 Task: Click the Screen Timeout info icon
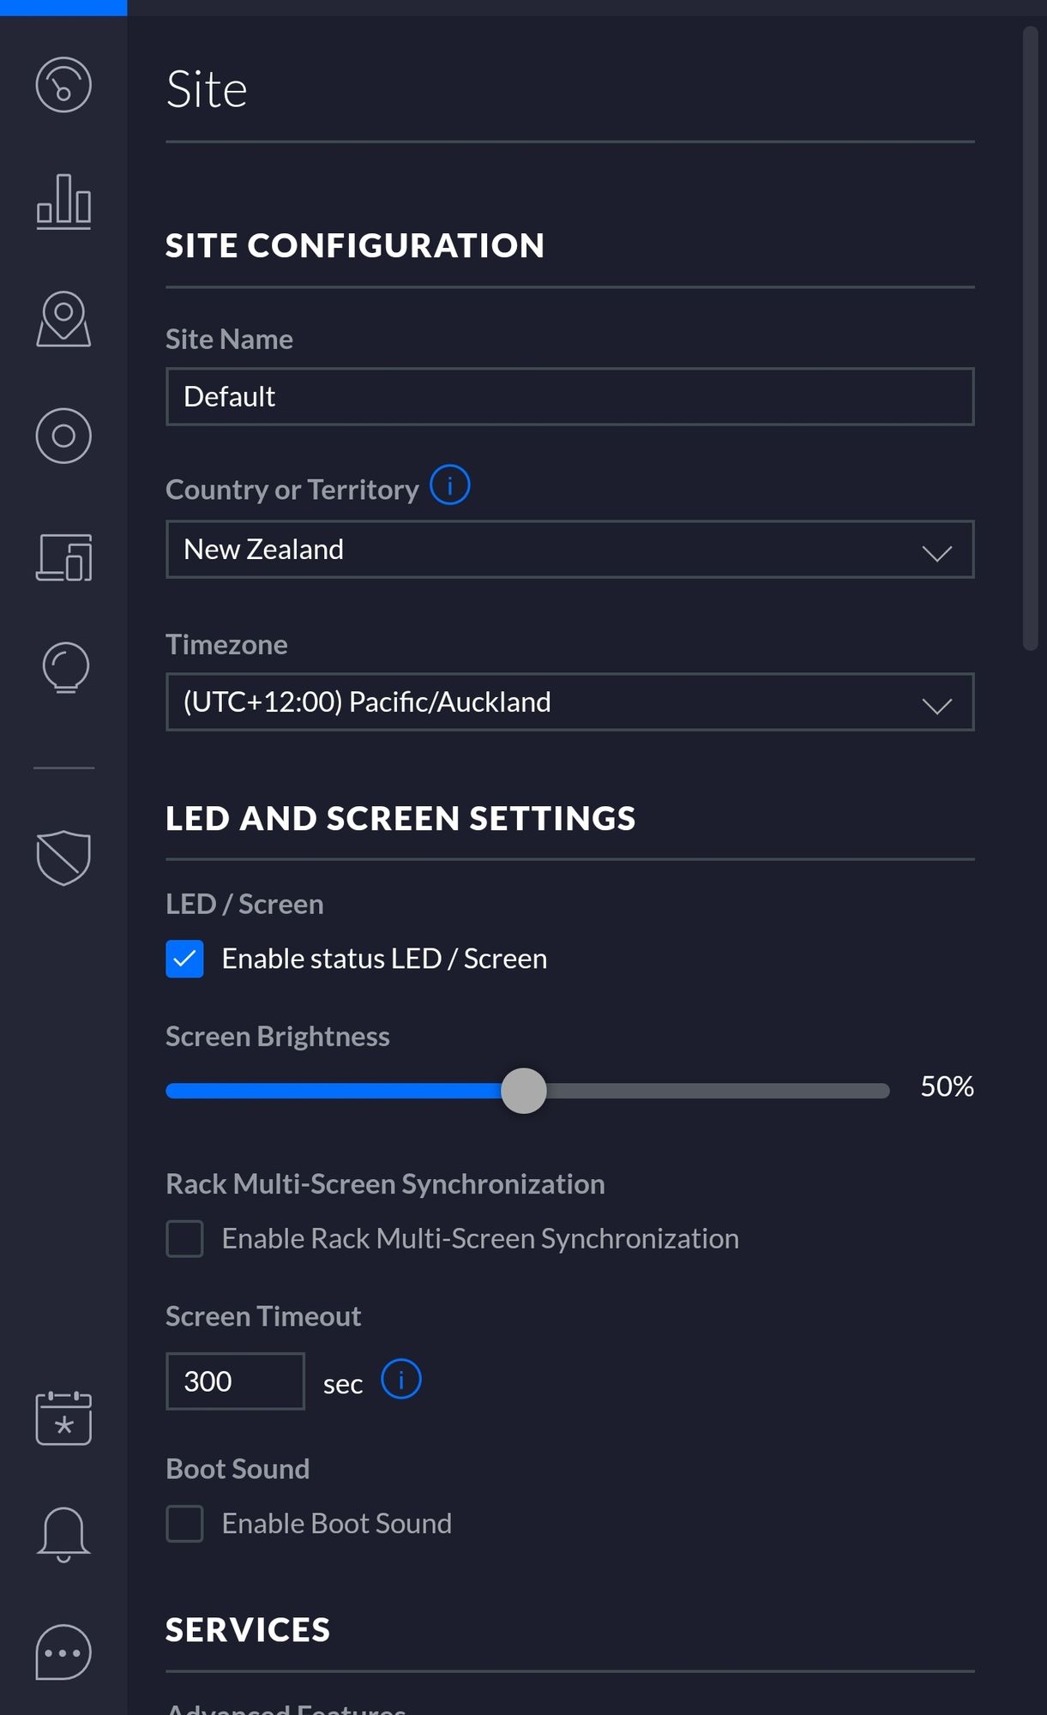coord(400,1379)
